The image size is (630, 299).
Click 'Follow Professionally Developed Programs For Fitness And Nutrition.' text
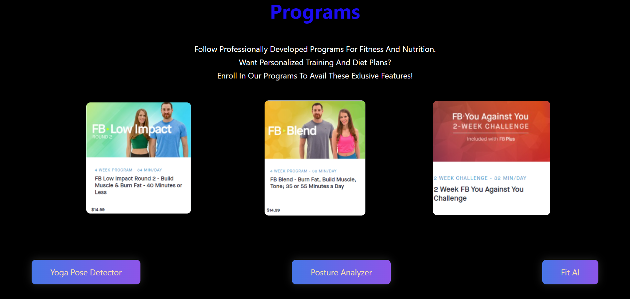(315, 49)
